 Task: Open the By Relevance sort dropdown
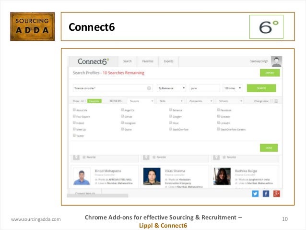(x=171, y=88)
